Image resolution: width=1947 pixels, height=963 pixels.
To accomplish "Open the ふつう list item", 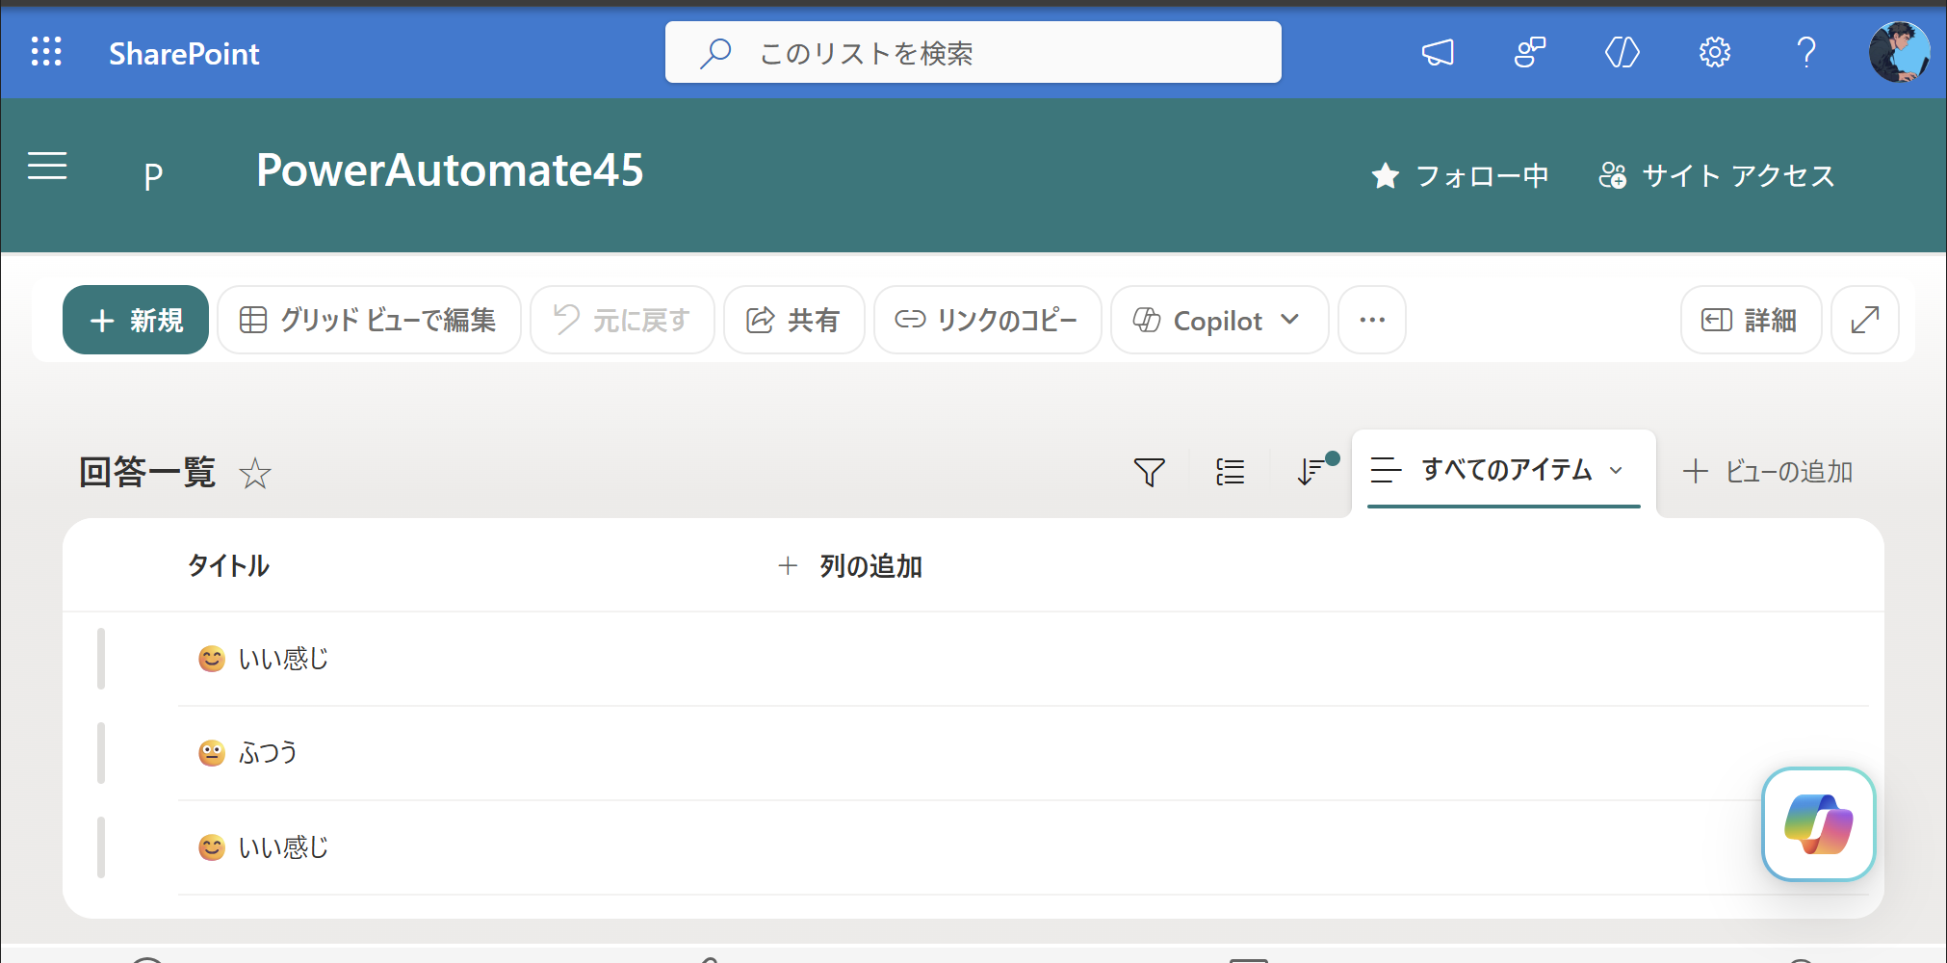I will pos(268,753).
